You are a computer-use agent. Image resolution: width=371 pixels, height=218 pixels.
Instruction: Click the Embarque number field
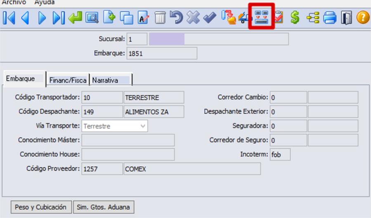162,53
